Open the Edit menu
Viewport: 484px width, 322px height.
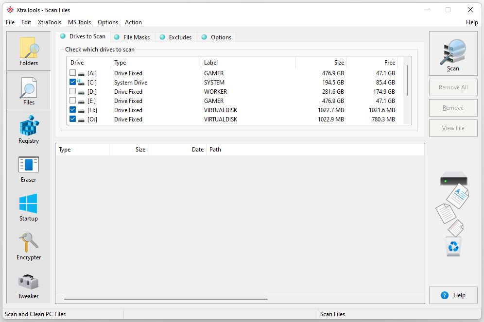[26, 22]
